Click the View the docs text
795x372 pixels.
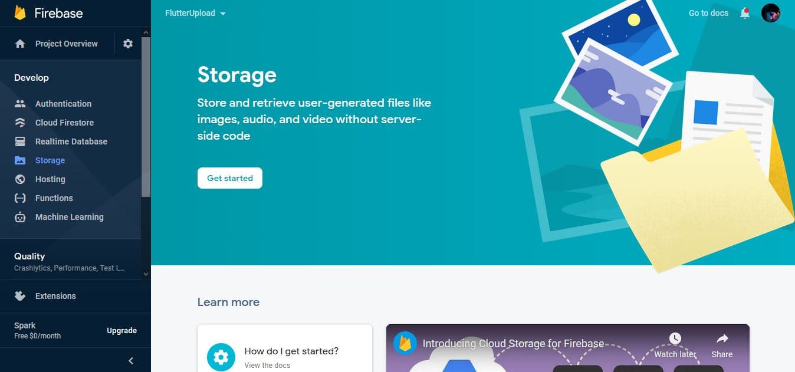click(267, 366)
